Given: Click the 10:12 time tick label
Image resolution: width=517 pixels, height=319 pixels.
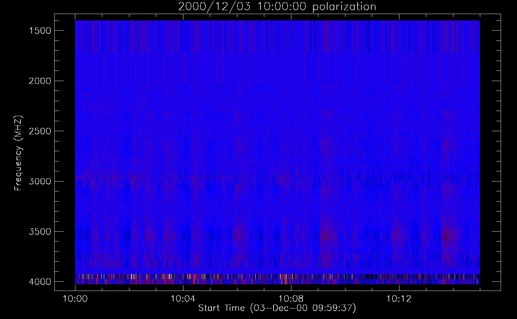Looking at the screenshot, I should (399, 299).
